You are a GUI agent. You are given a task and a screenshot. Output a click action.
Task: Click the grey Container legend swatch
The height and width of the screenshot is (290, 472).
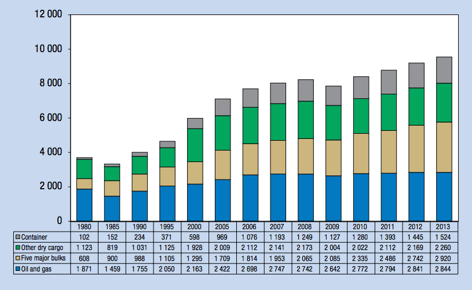coord(17,237)
